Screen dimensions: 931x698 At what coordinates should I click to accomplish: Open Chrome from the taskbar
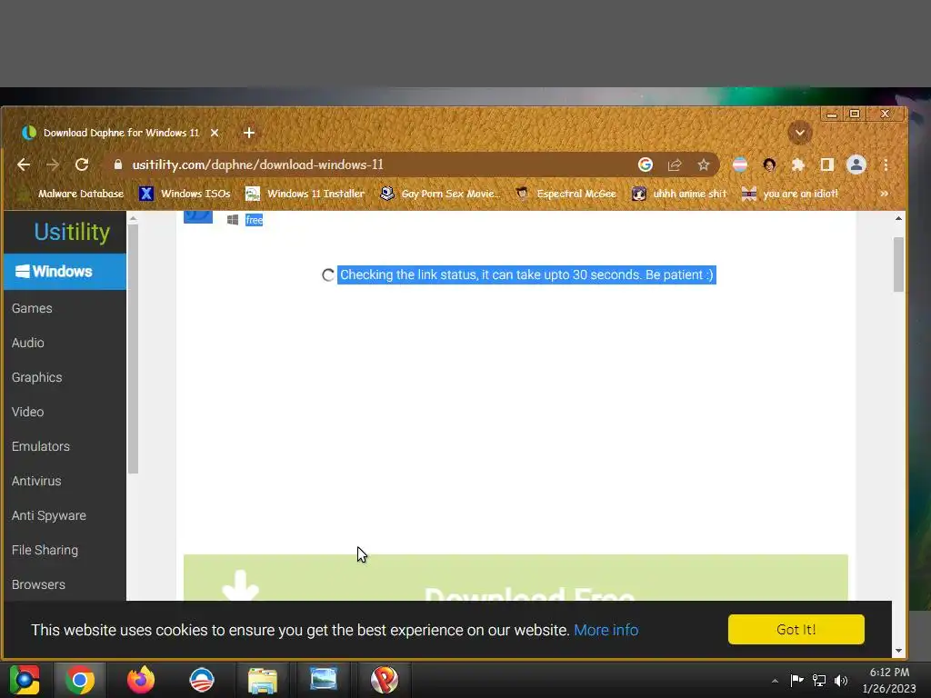[x=80, y=680]
